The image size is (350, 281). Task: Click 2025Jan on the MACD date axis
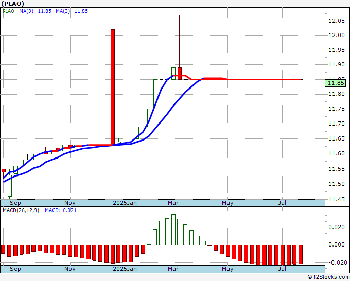[x=125, y=269]
